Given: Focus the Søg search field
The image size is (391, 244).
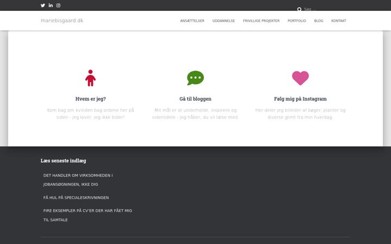Looking at the screenshot, I should (324, 9).
